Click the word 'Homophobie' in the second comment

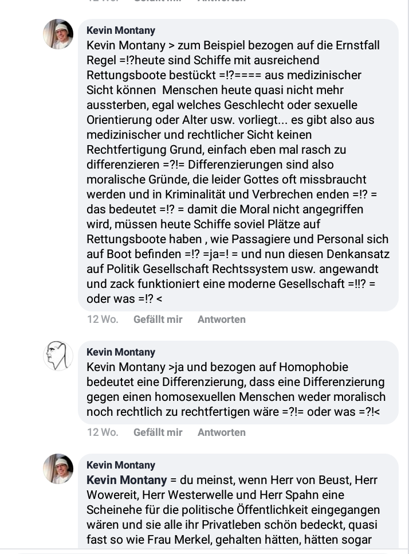click(x=313, y=366)
